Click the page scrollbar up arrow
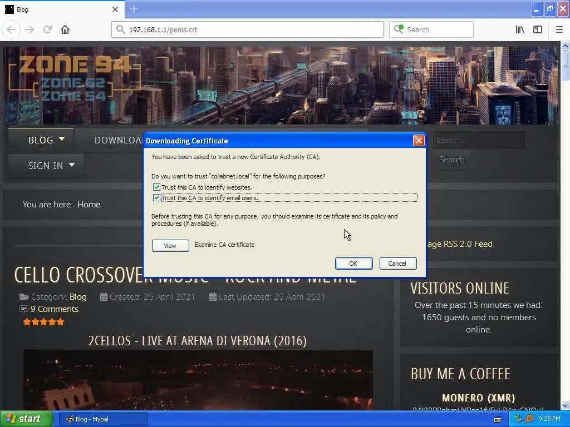 (x=566, y=46)
